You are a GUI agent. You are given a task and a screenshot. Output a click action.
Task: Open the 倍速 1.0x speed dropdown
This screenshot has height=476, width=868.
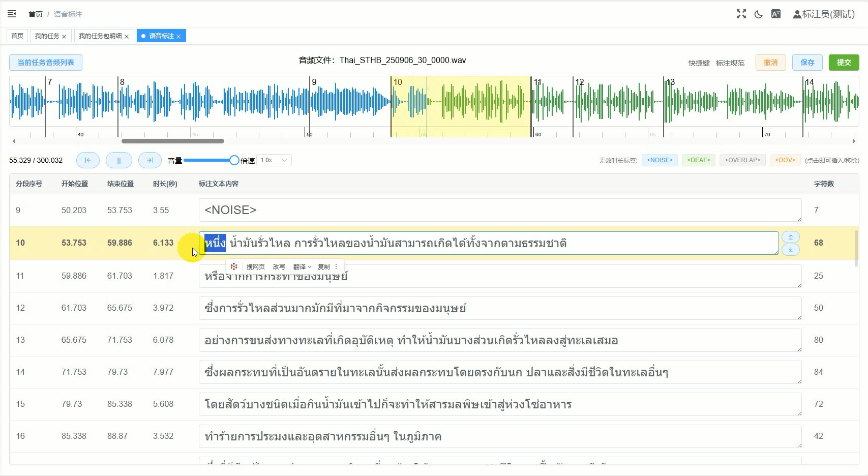point(274,160)
